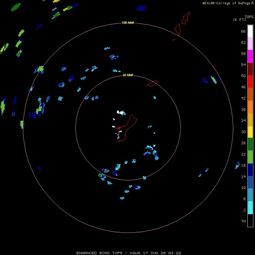The height and width of the screenshot is (255, 255).
Task: Click the TH threshold label on legend
Action: click(243, 221)
